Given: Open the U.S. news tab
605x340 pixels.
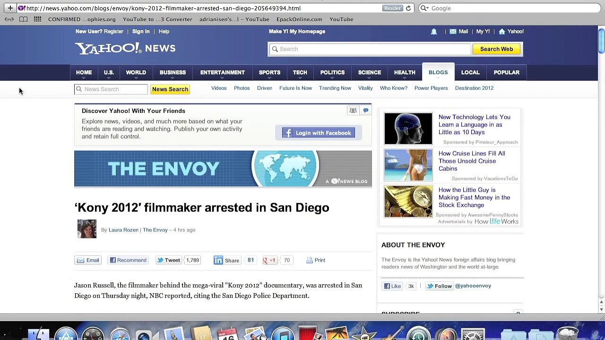Looking at the screenshot, I should 109,73.
